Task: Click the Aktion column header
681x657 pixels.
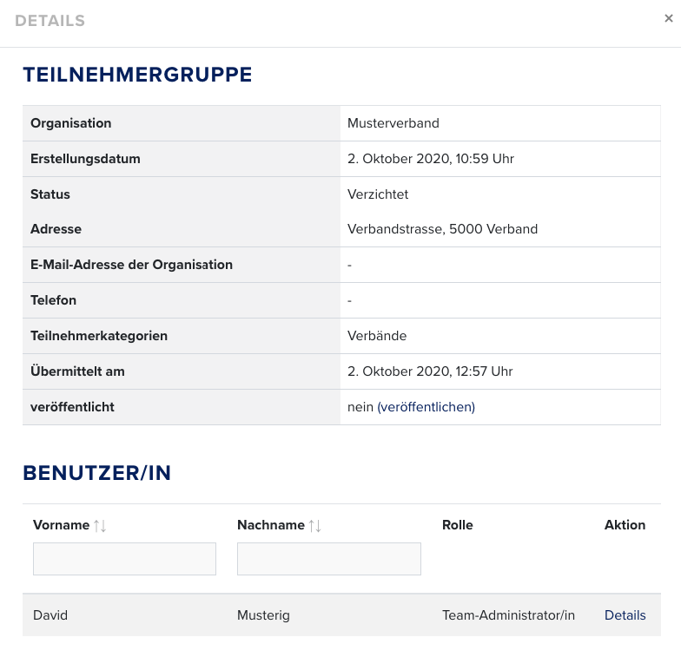Action: [625, 525]
